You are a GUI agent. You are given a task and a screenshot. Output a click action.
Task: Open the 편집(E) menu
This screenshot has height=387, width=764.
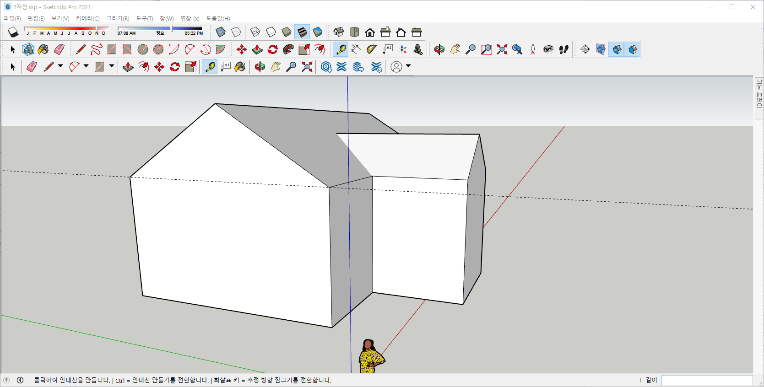[36, 18]
